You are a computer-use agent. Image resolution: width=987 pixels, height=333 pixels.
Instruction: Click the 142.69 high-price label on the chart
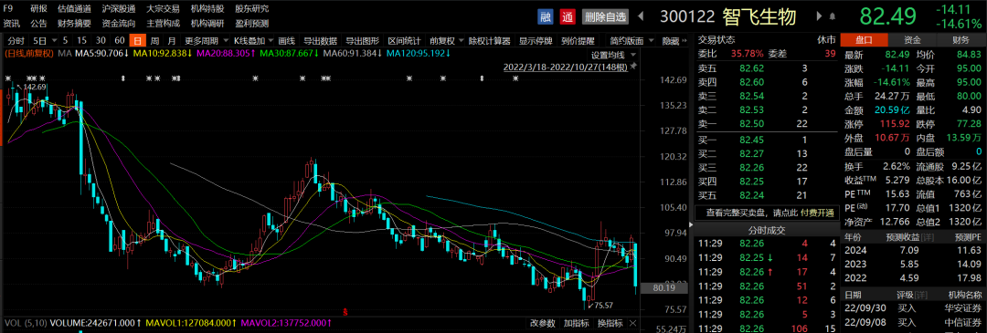(x=35, y=87)
